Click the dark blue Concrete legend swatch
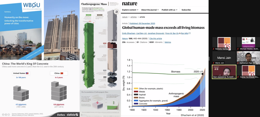The image size is (260, 117). pyautogui.click(x=136, y=104)
